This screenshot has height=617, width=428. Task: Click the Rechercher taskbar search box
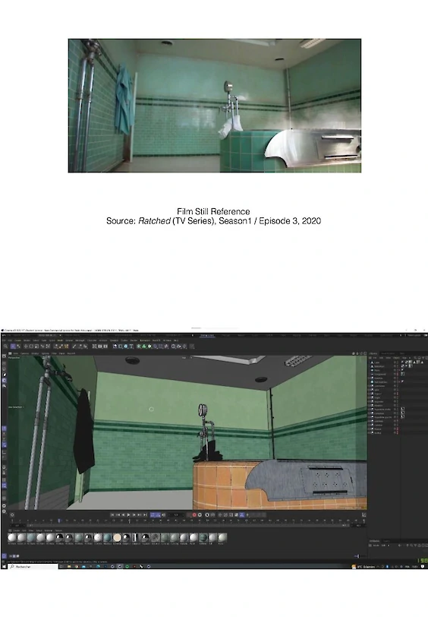[x=33, y=567]
